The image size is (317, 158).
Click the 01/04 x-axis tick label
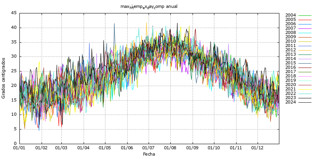84,148
